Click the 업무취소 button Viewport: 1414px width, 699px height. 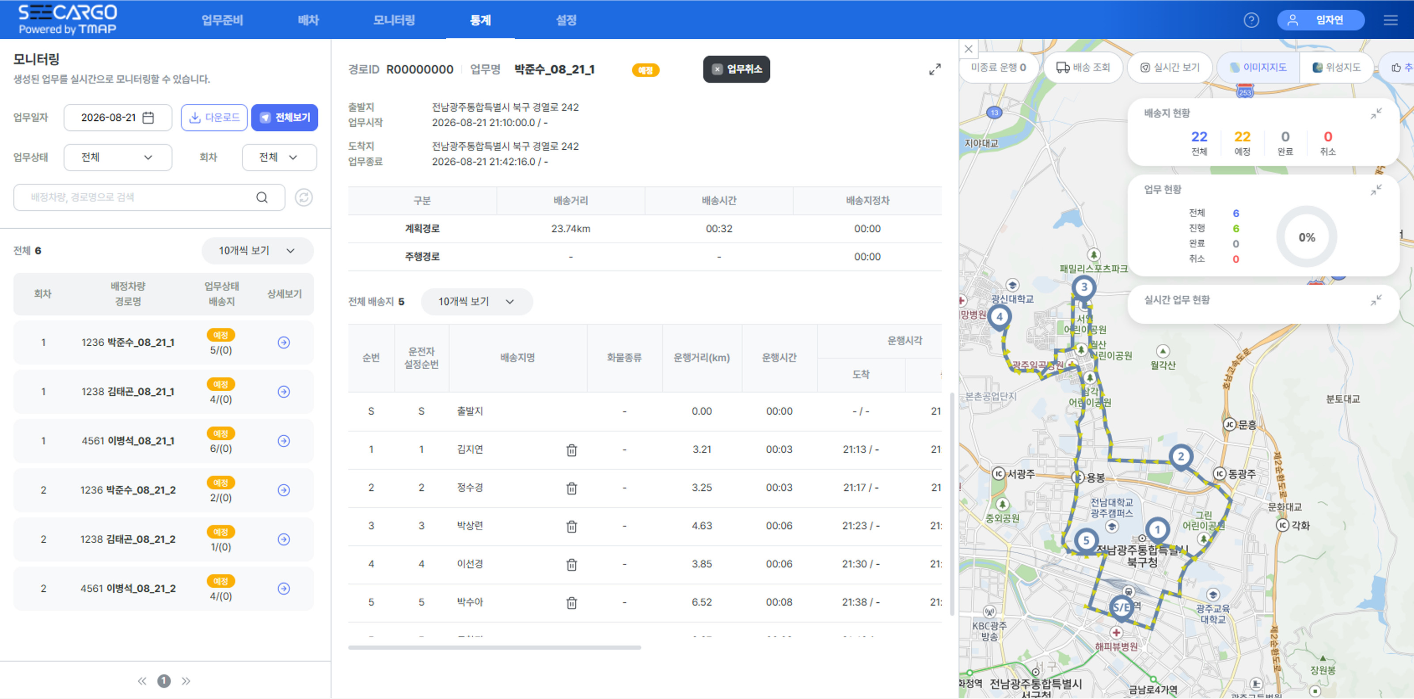736,69
